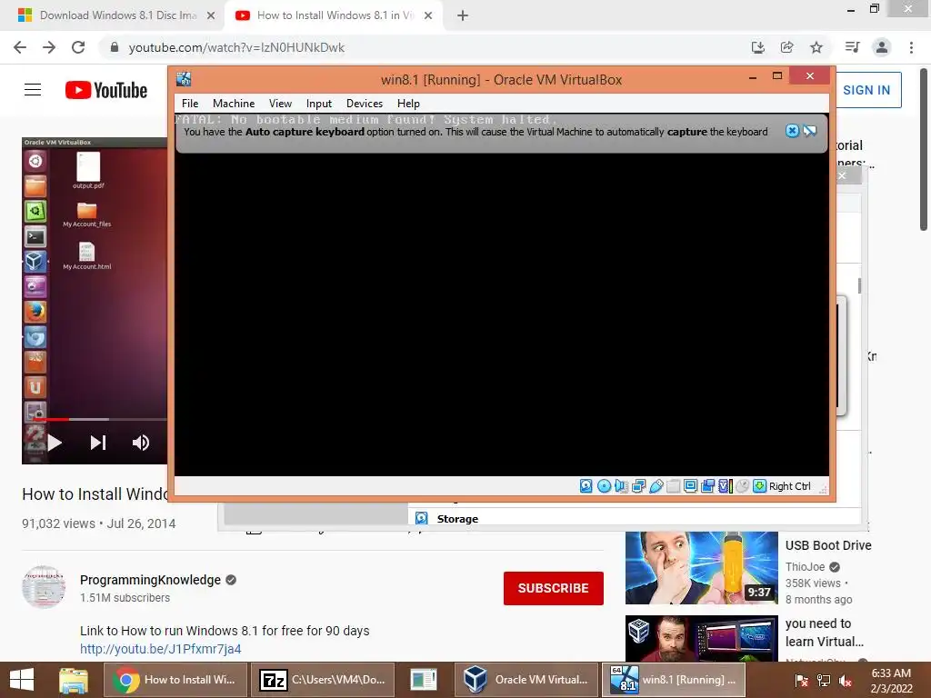The height and width of the screenshot is (698, 931).
Task: Open the Chrome profile icon
Action: tap(882, 47)
